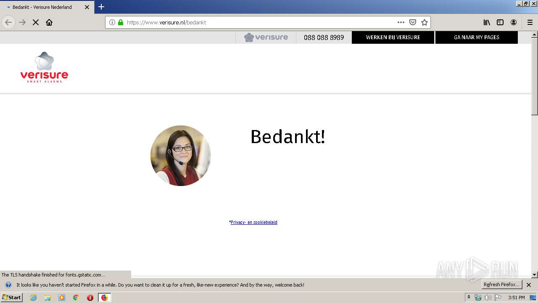This screenshot has height=303, width=538.
Task: Open a new tab with plus button
Action: tap(101, 7)
